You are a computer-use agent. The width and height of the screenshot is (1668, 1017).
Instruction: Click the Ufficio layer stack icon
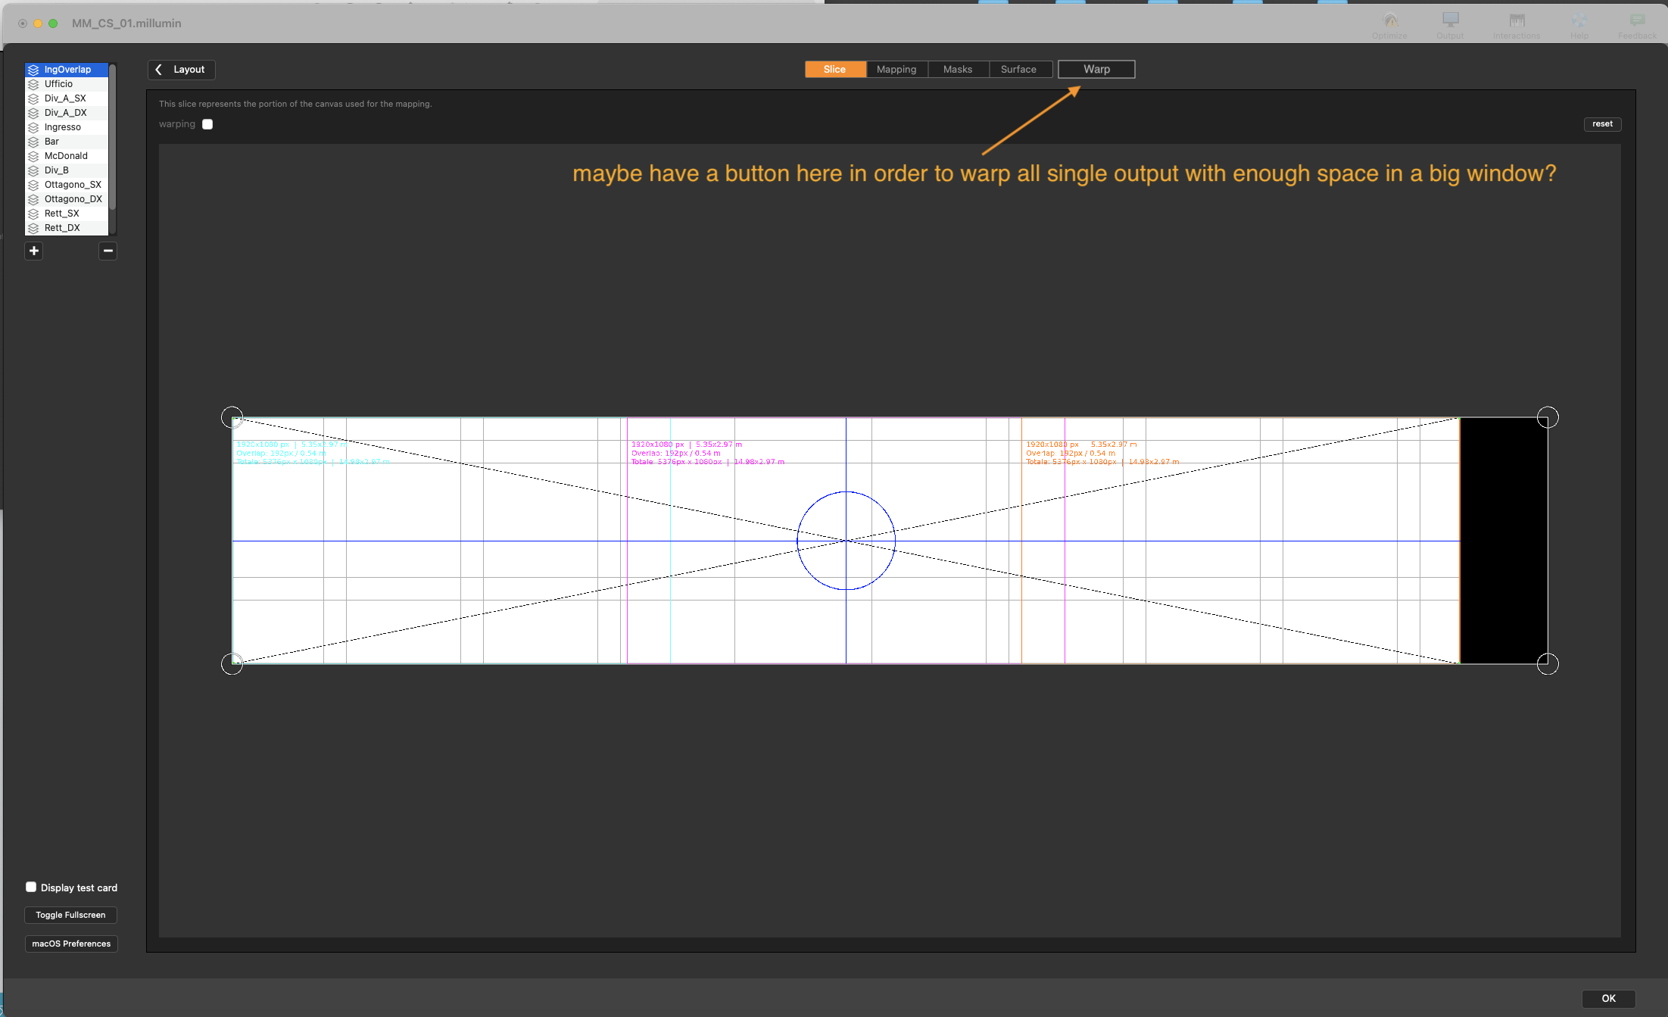33,84
